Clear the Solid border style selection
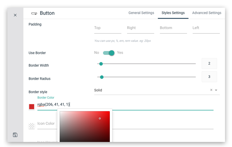Viewport: 232px width, 147px height. pyautogui.click(x=211, y=90)
